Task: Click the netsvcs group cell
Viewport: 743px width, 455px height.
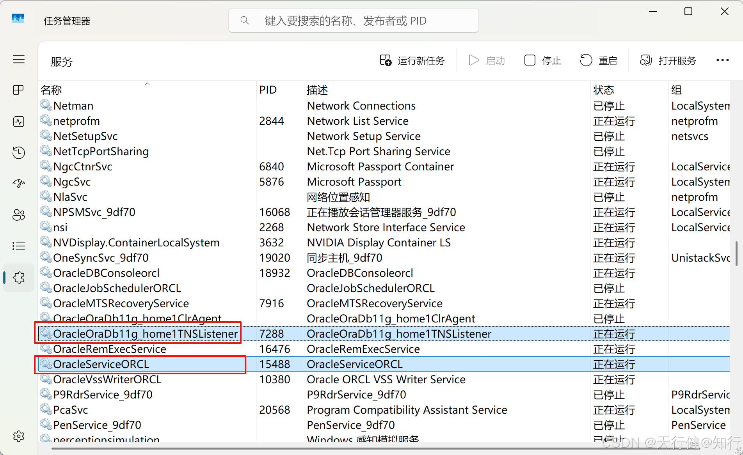Action: tap(690, 136)
